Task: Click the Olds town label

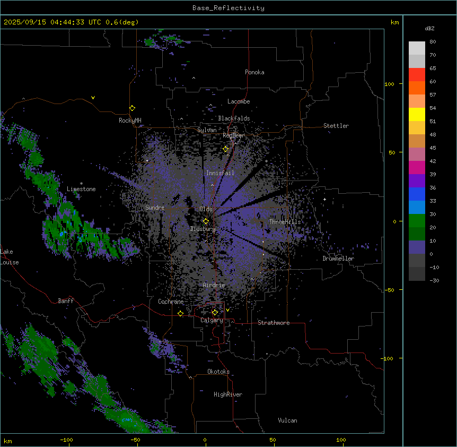Action: pos(206,209)
